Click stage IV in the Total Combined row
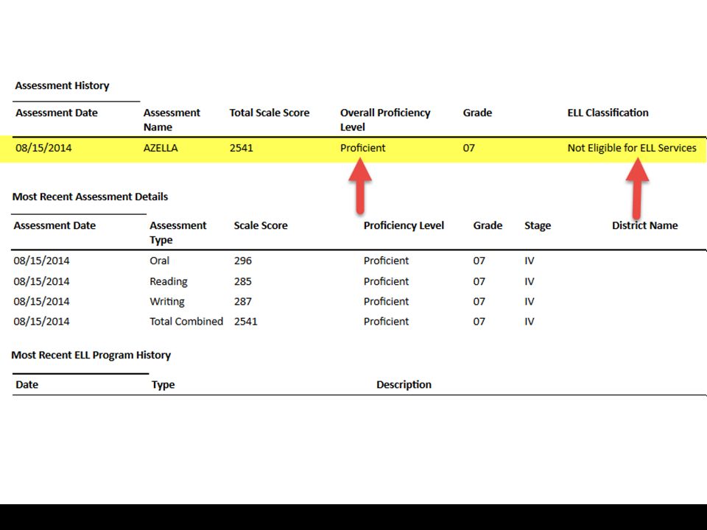 coord(530,322)
